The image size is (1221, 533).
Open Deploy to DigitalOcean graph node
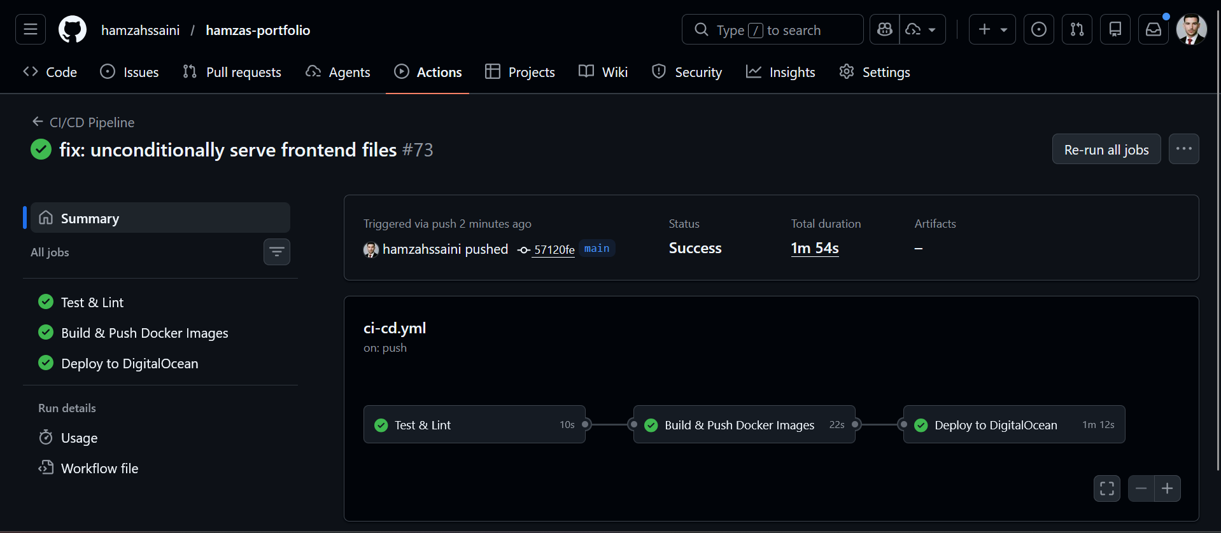tap(1014, 425)
